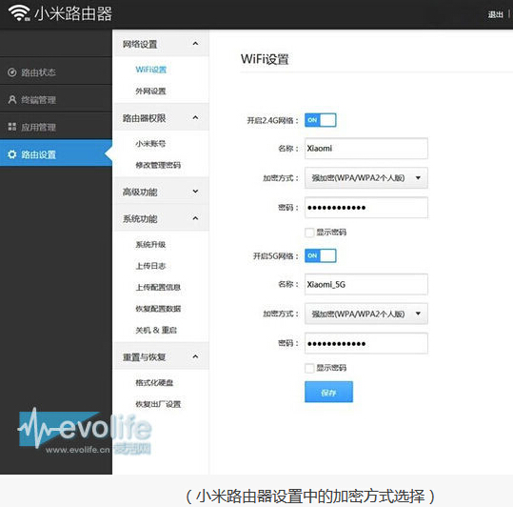Click the 2.4G password field
The image size is (513, 507).
366,208
